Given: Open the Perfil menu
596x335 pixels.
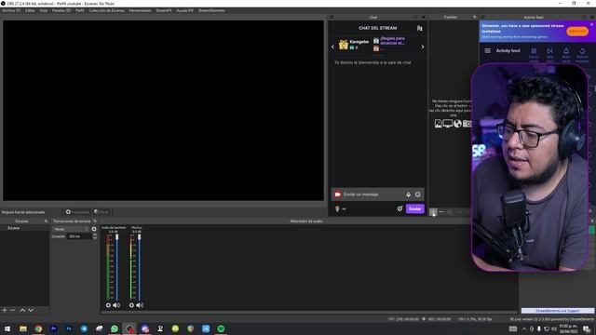Looking at the screenshot, I should (x=80, y=10).
